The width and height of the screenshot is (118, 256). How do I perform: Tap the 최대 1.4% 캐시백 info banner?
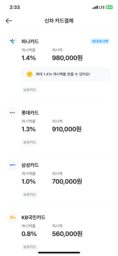tap(66, 74)
